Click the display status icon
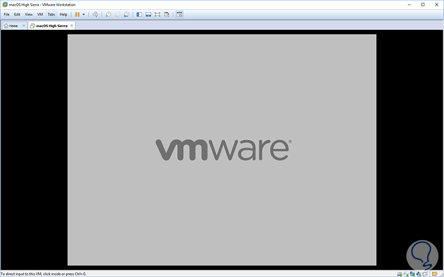This screenshot has width=444, height=277. pos(425,274)
